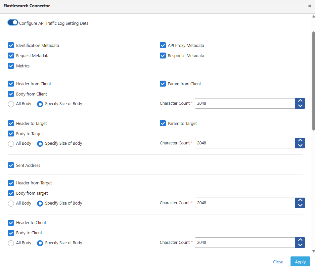Uncheck Request Metadata
Viewport: 315px width, 268px height.
11,56
